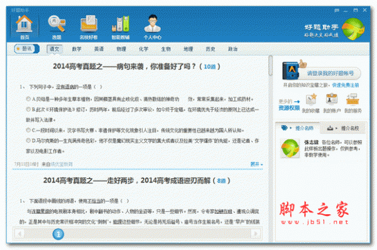Switch to the 物理 subject tab
This screenshot has width=377, height=250.
point(121,49)
